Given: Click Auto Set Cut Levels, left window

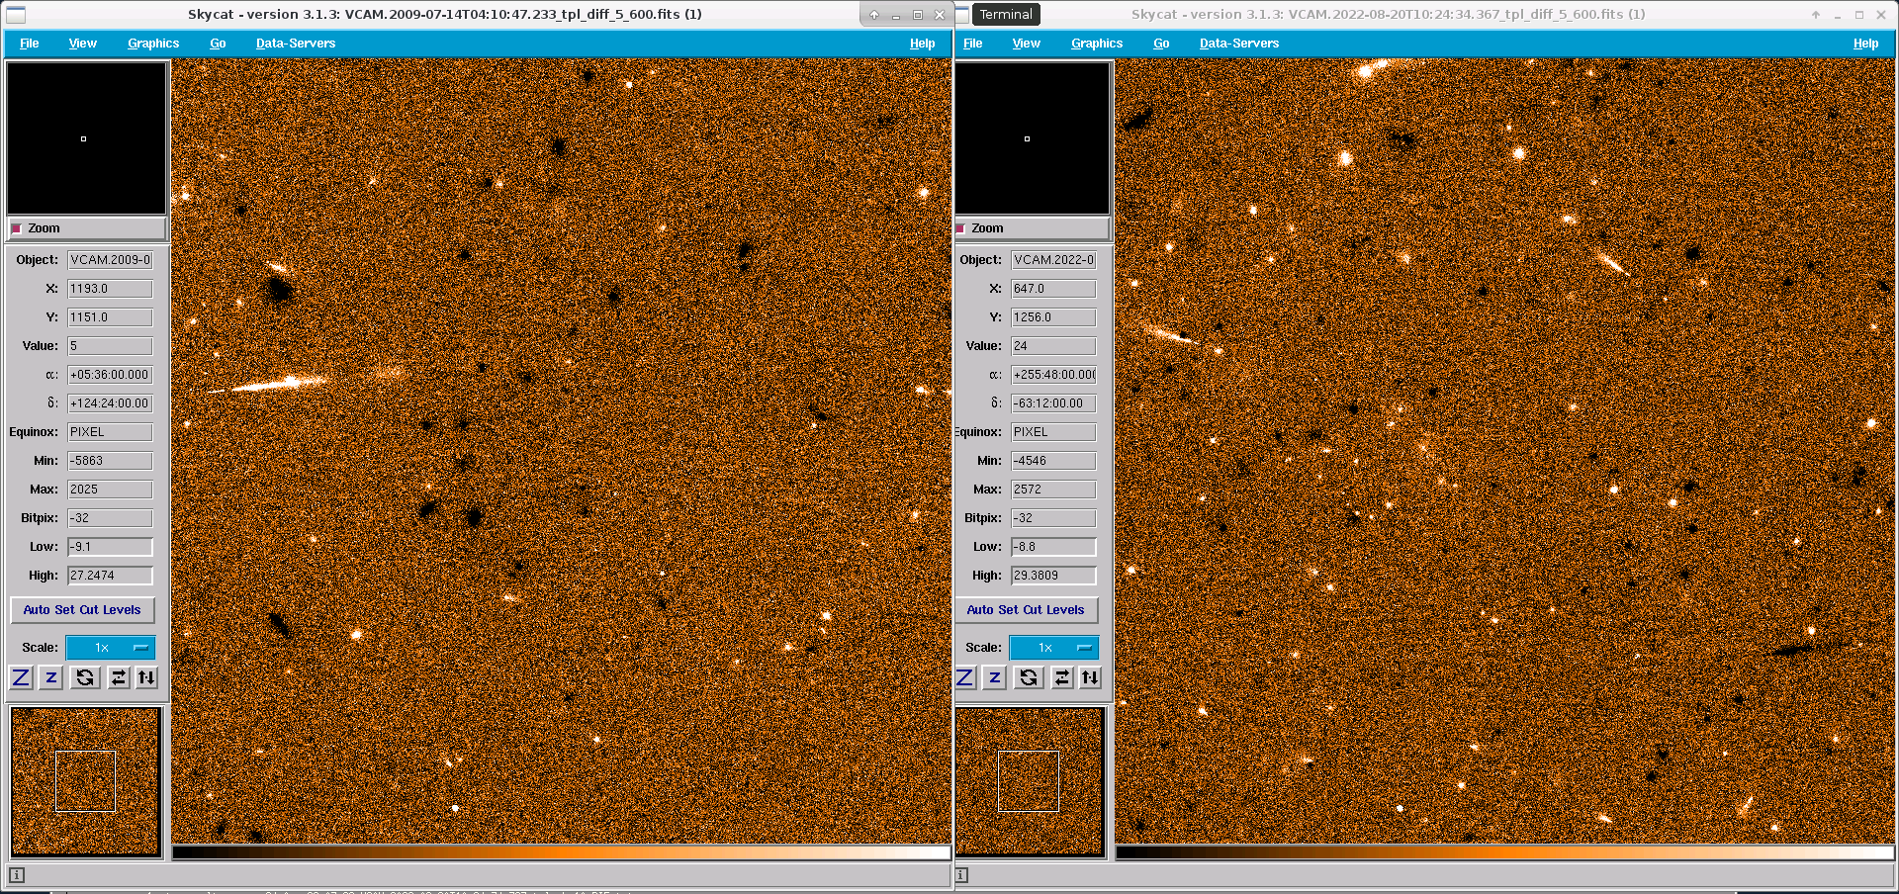Looking at the screenshot, I should click(82, 610).
